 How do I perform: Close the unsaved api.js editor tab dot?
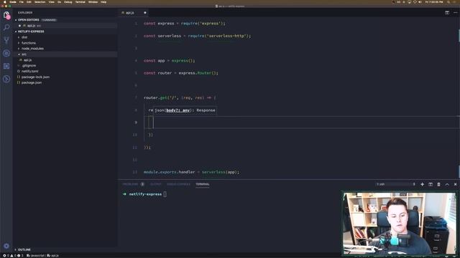click(145, 13)
